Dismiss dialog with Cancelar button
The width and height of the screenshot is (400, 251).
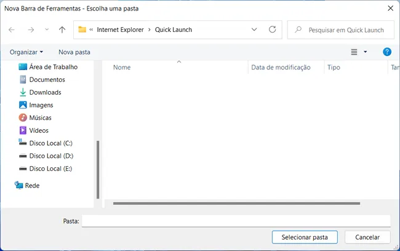(367, 237)
